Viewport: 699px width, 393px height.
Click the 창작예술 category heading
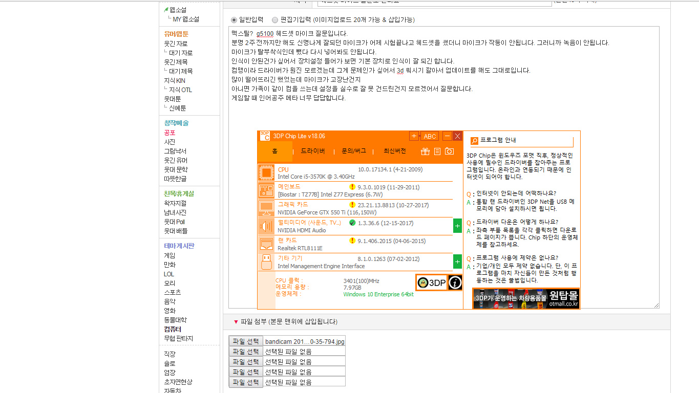tap(176, 123)
